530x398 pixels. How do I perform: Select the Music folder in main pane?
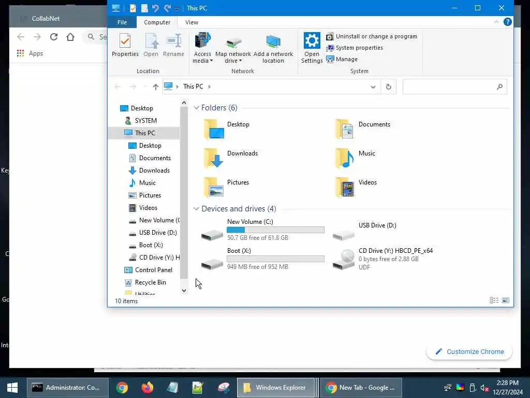point(354,158)
